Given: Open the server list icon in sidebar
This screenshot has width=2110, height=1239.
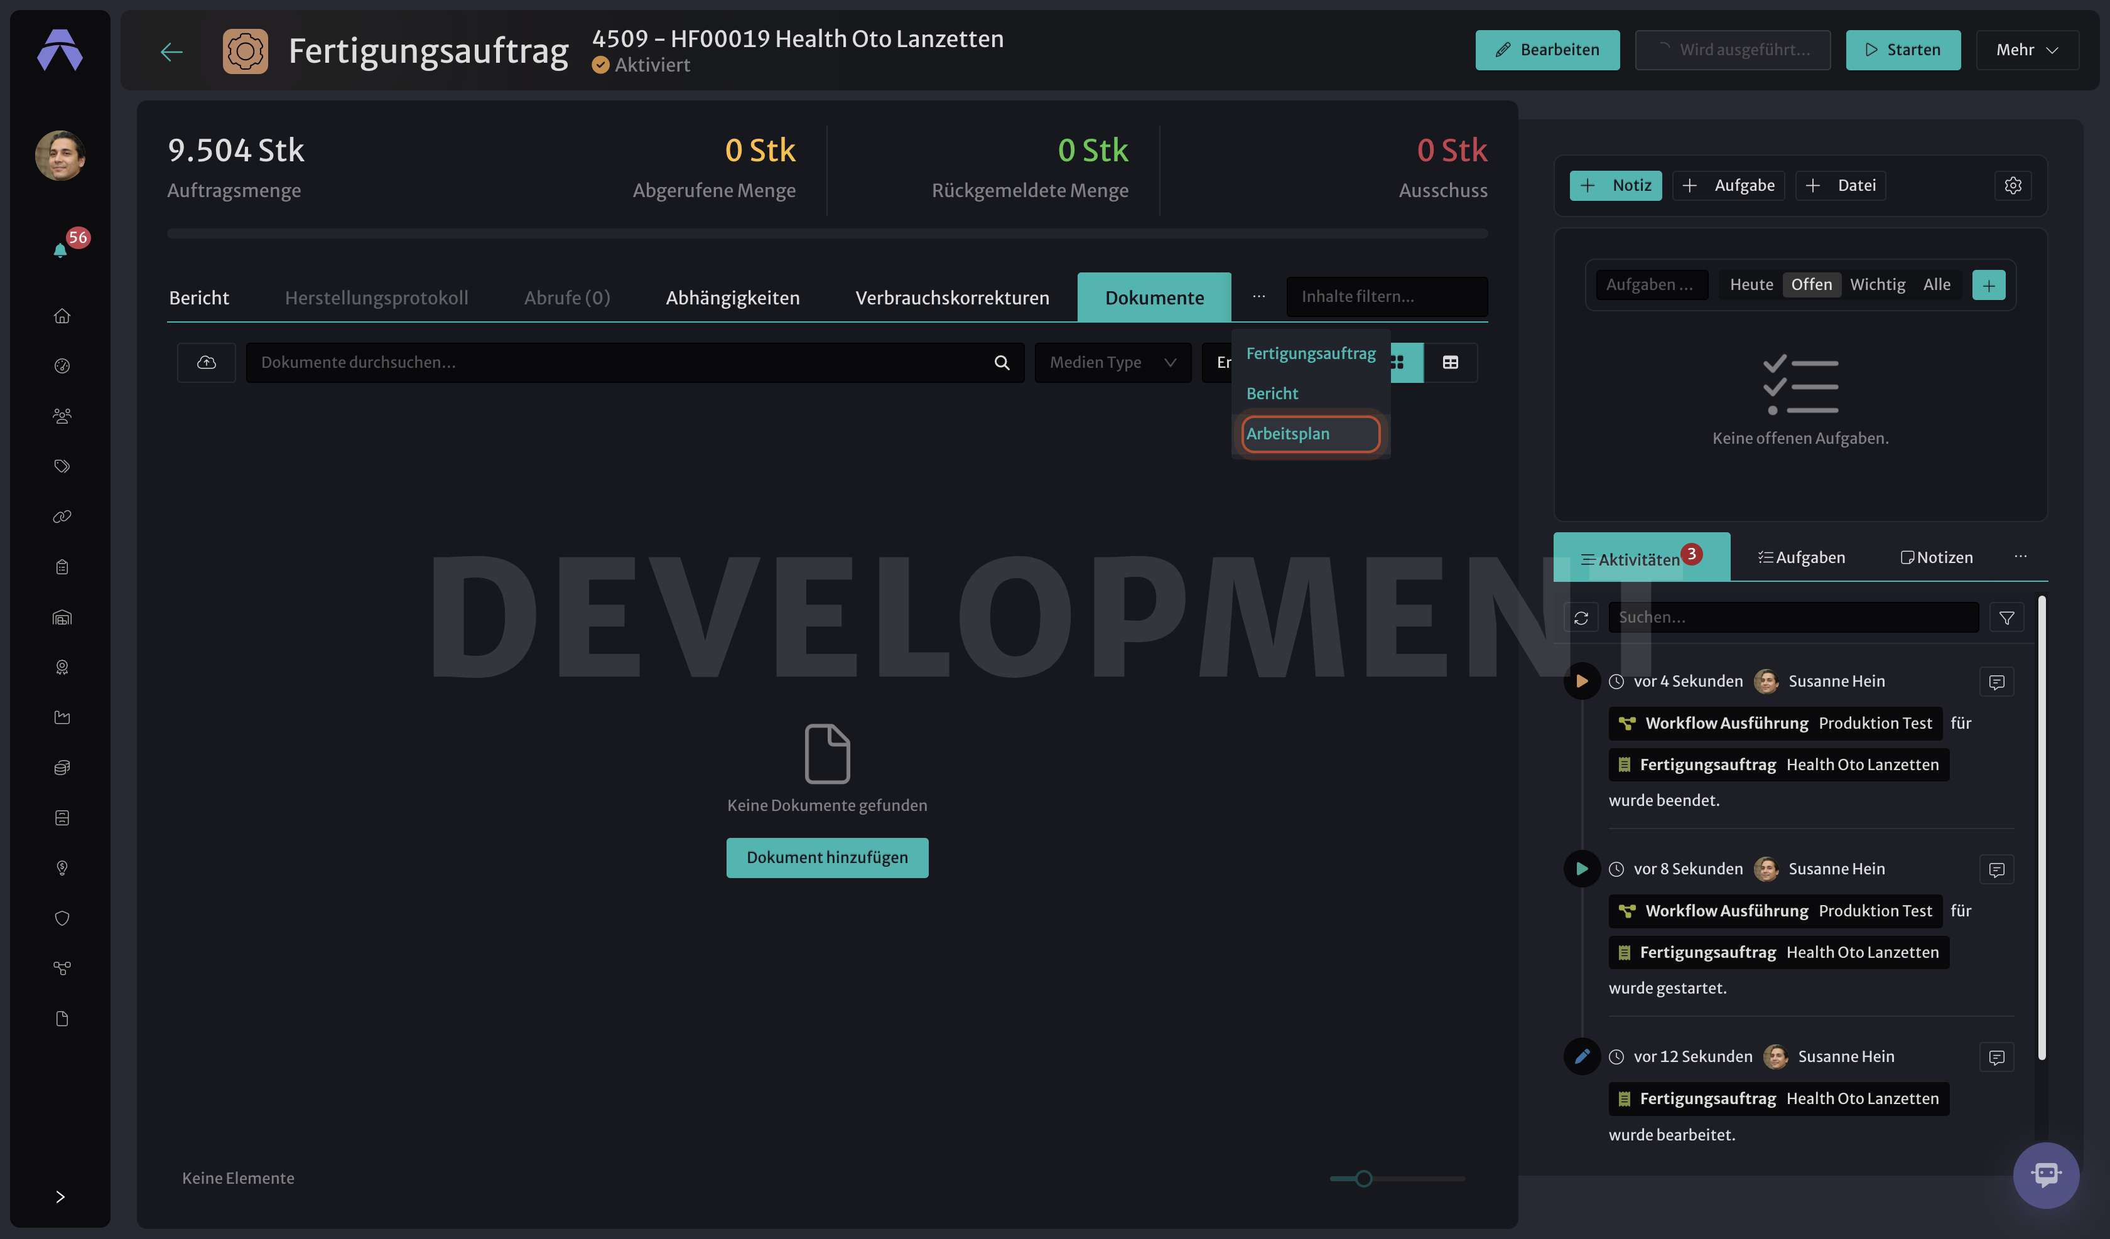Looking at the screenshot, I should point(61,818).
